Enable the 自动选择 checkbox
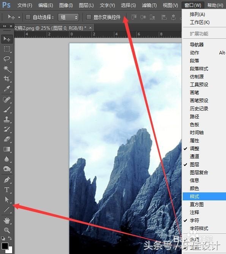This screenshot has height=254, width=226. (x=28, y=17)
